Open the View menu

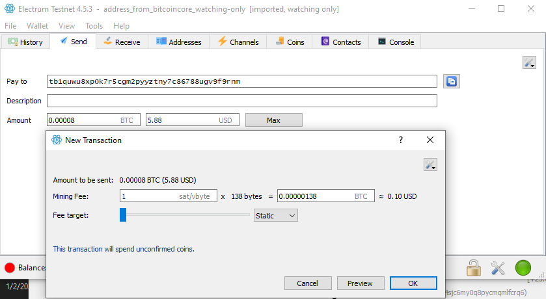click(x=66, y=26)
